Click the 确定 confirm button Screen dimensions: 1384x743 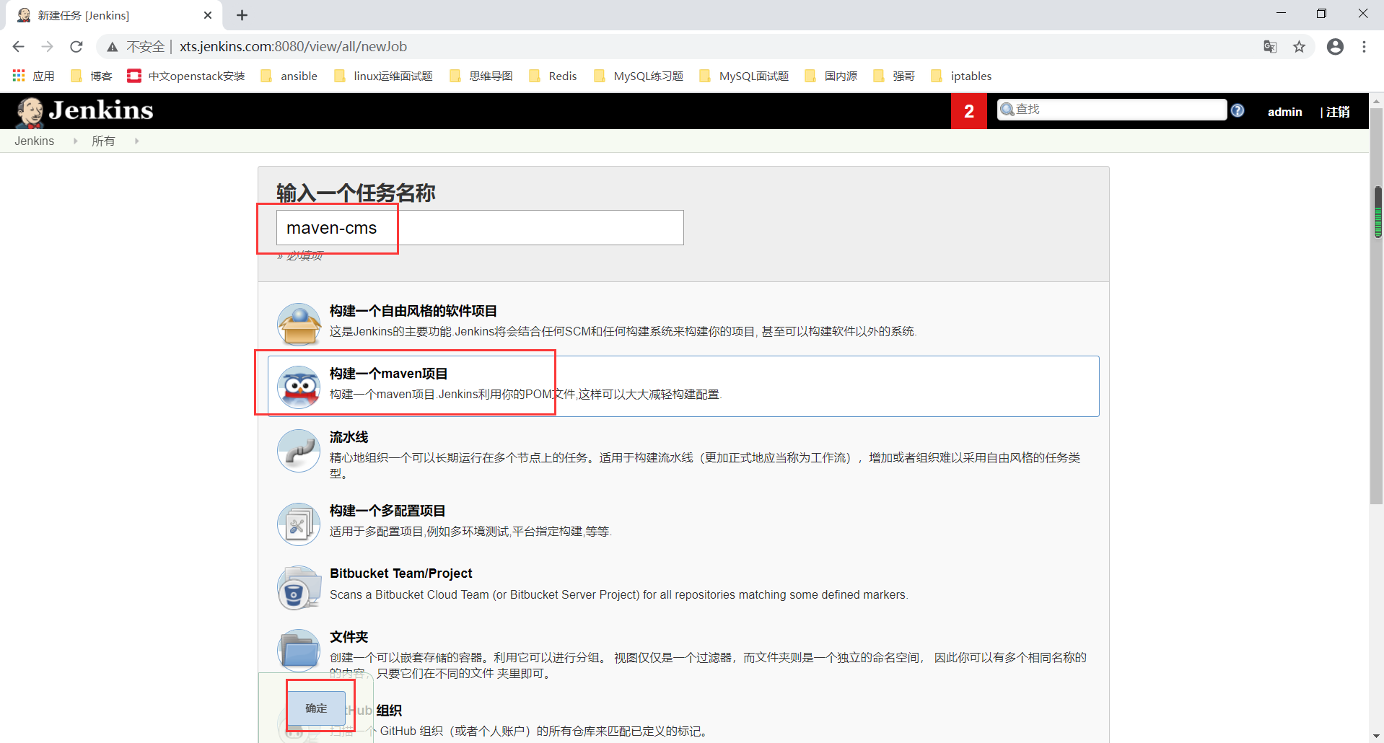316,708
